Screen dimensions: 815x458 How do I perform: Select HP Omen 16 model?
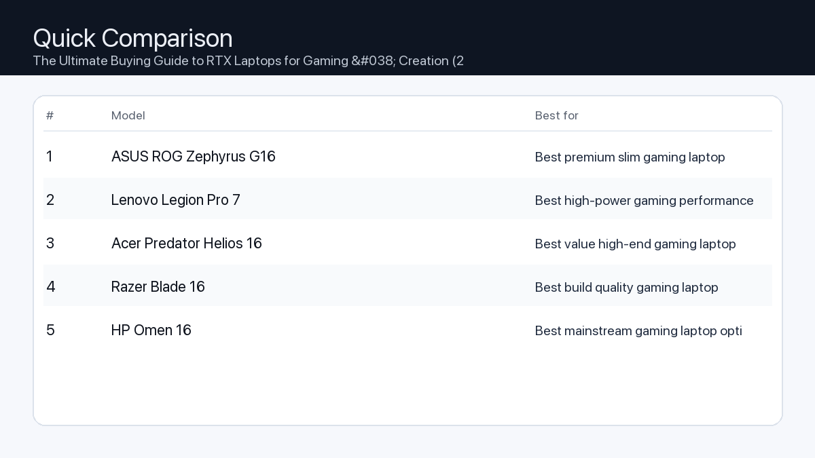151,330
